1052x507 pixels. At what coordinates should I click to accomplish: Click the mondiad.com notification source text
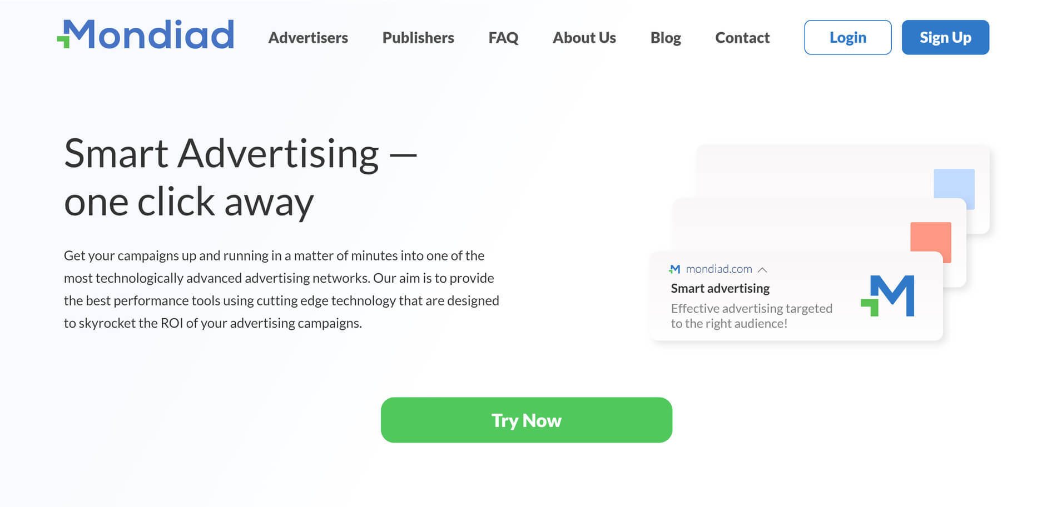click(x=719, y=269)
